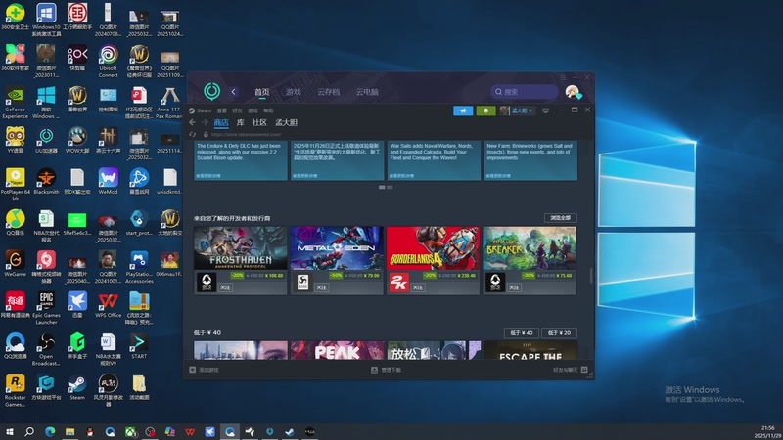Select the Rockstar Games desktop icon
This screenshot has height=440, width=783.
point(15,390)
